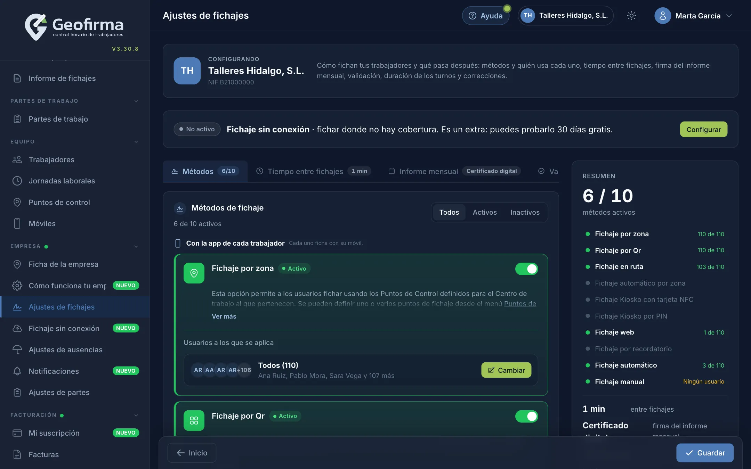Open the Talleres Hidalgo company selector
The image size is (751, 469).
[x=566, y=16]
